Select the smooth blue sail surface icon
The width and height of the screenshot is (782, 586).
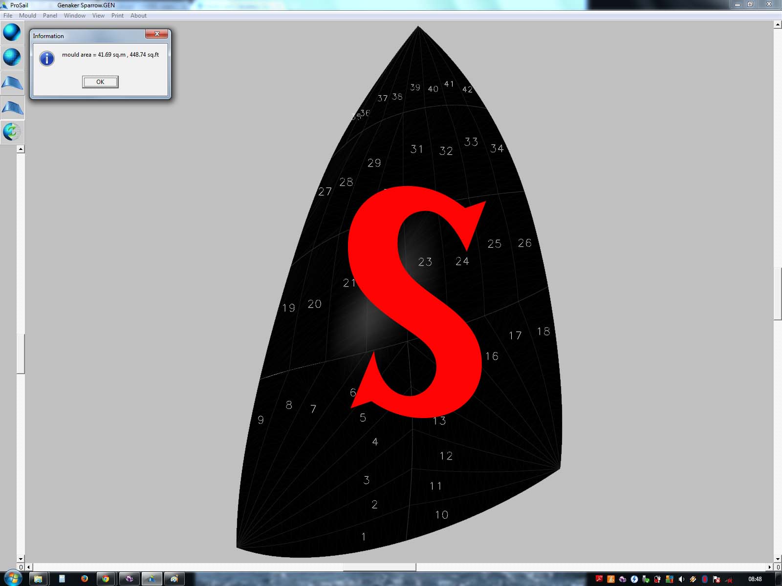pyautogui.click(x=12, y=83)
